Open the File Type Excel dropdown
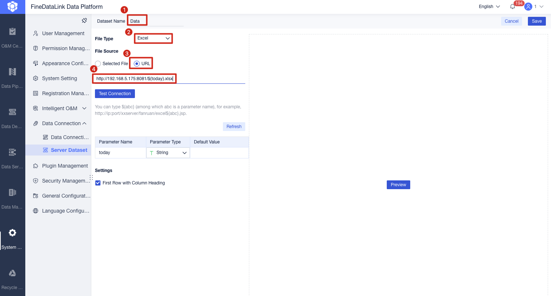Screen dimensions: 551x296 (153, 38)
